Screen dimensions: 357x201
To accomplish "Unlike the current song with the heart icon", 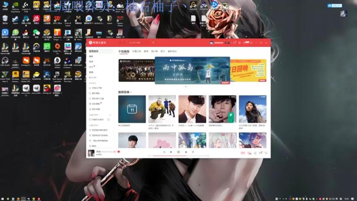I will (x=119, y=151).
